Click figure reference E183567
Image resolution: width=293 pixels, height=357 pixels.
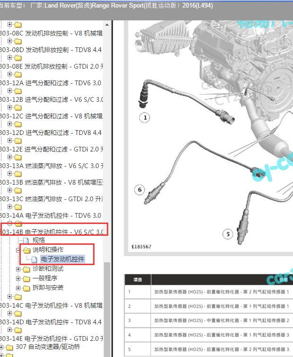point(141,247)
